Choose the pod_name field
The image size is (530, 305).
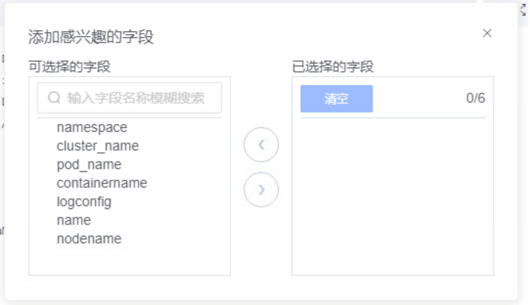point(89,165)
